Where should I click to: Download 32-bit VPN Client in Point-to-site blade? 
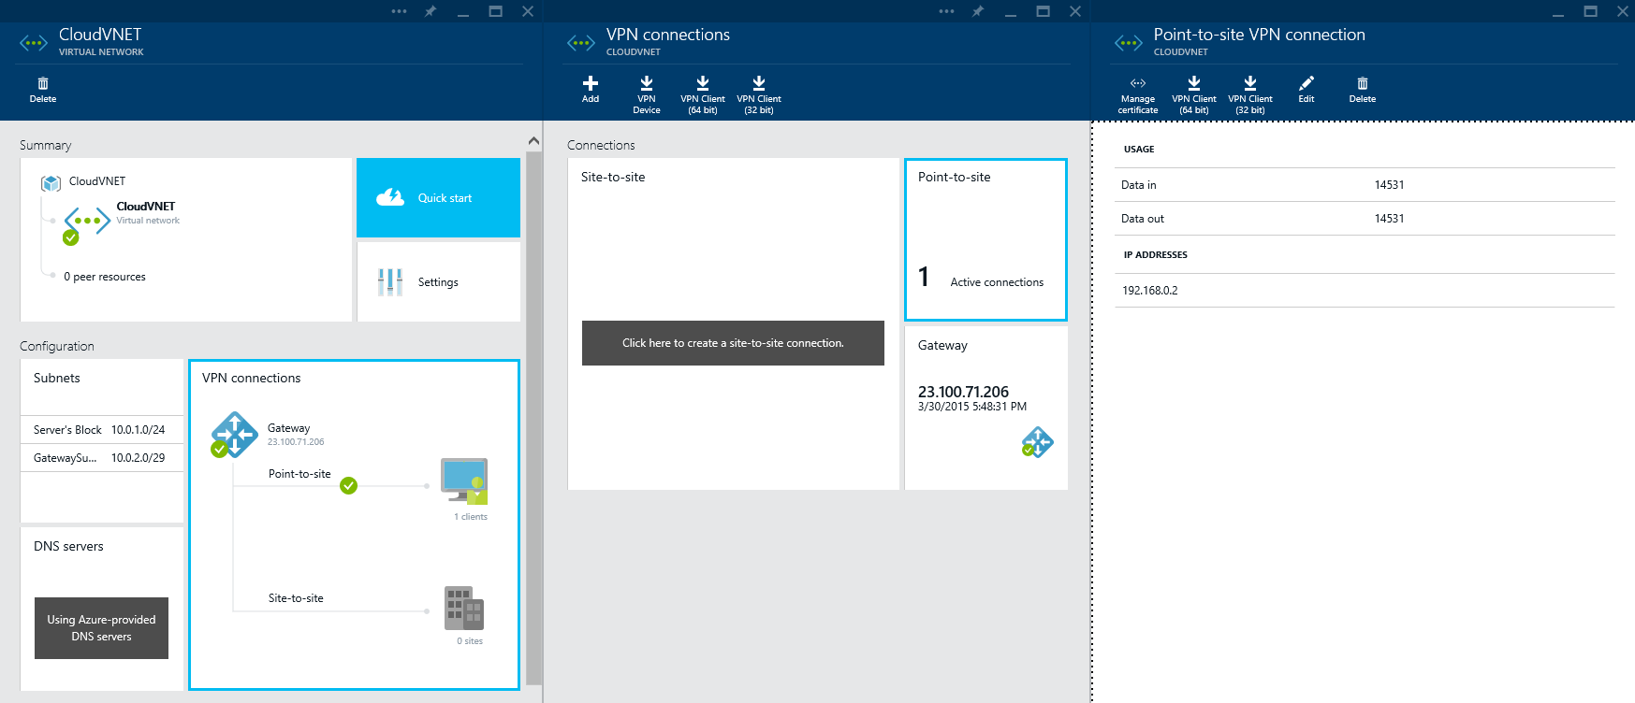click(1250, 95)
